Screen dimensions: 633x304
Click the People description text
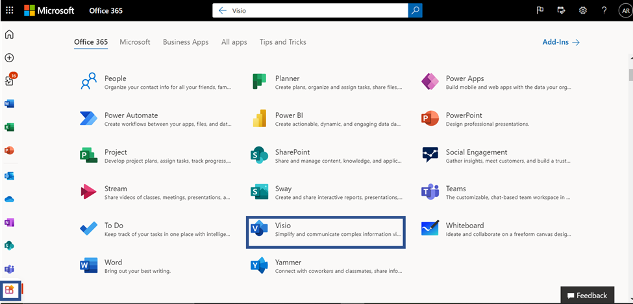(168, 87)
